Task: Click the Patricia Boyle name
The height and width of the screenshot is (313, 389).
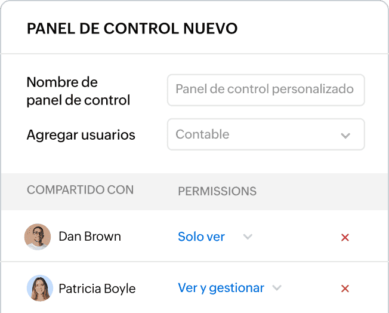Action: [97, 289]
